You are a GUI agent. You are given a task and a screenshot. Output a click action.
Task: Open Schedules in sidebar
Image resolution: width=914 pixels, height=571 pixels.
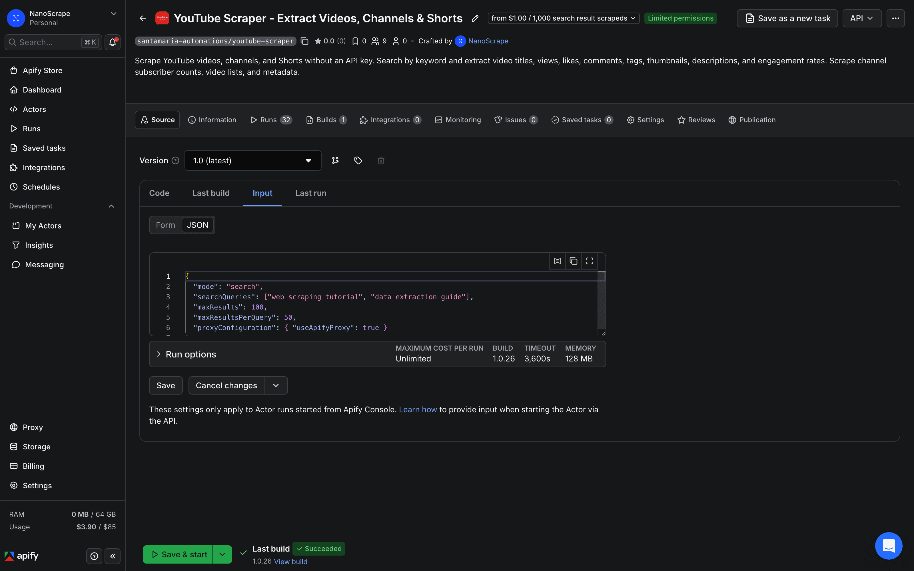pyautogui.click(x=62, y=187)
